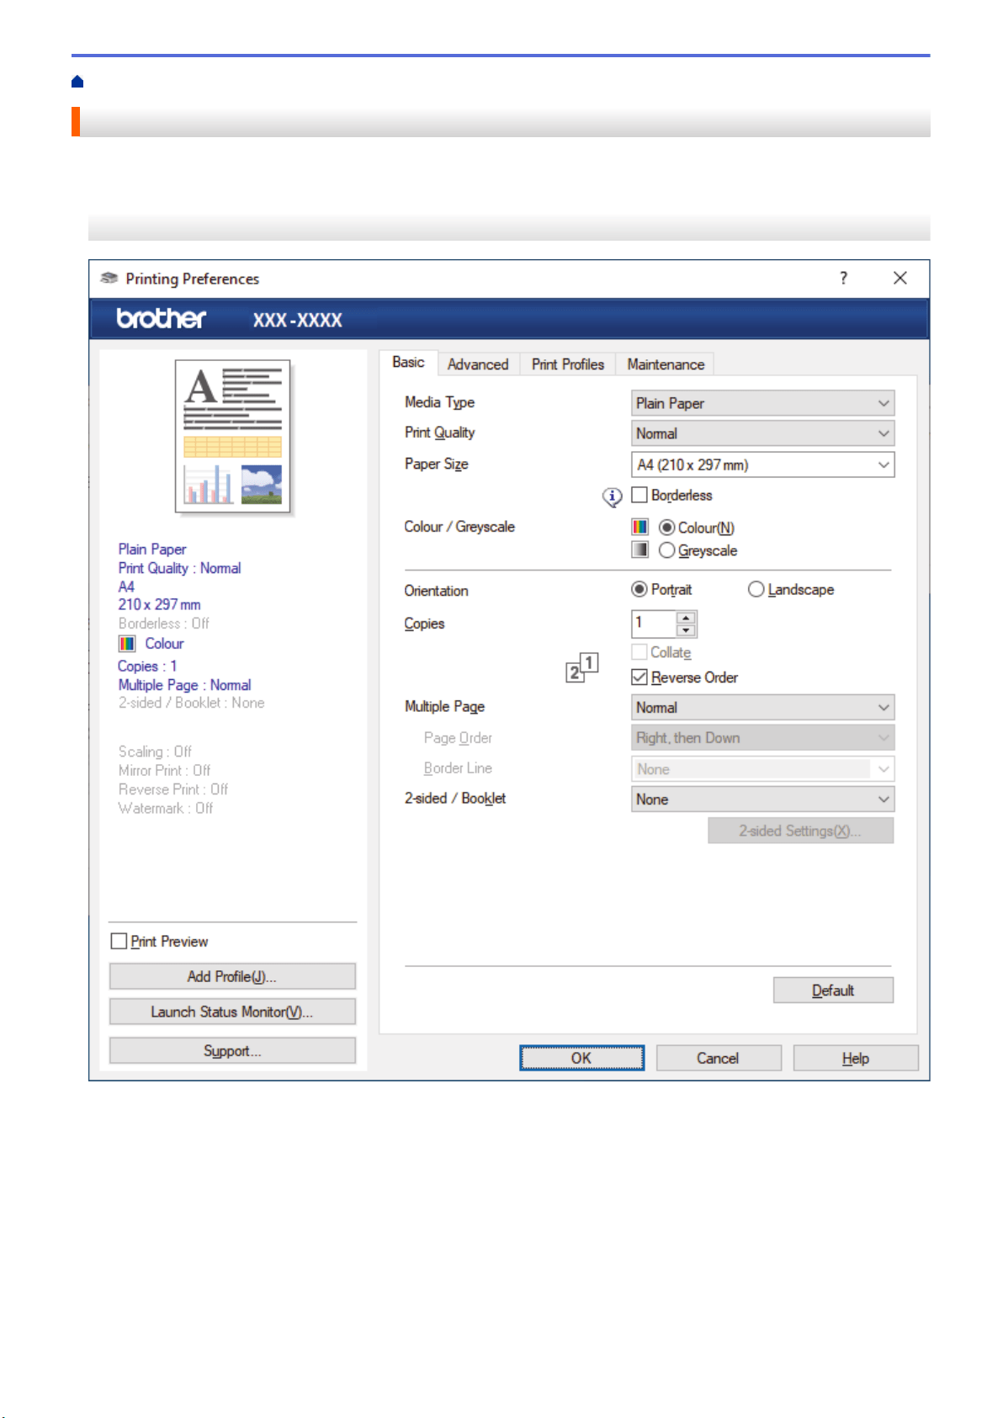Viewport: 1003px width, 1418px height.
Task: Uncheck the Reverse Order checkbox
Action: click(639, 677)
